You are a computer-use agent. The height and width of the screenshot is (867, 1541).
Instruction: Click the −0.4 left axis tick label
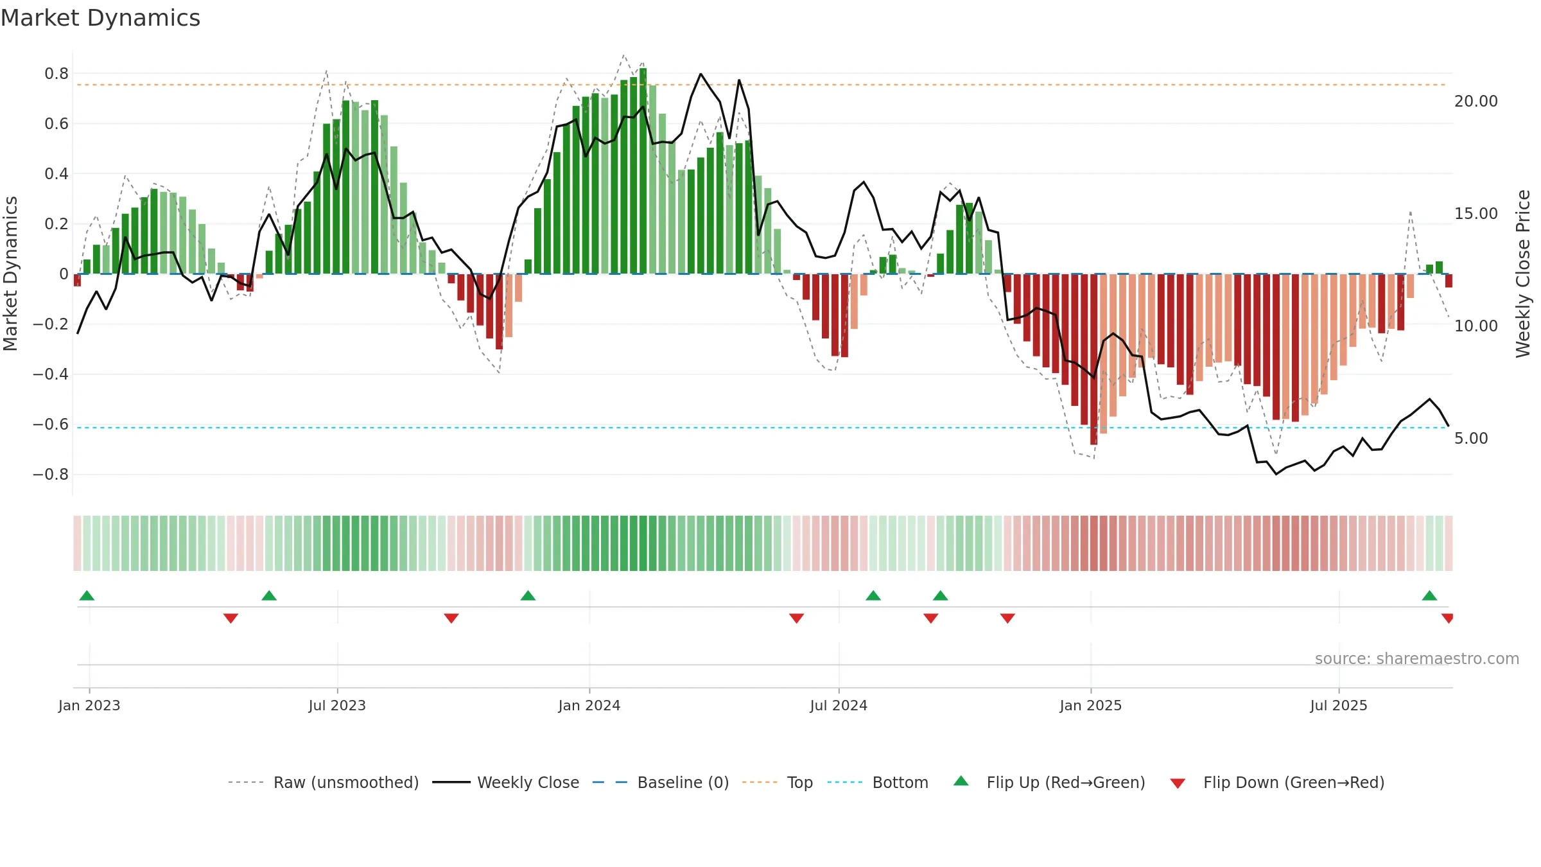[x=51, y=374]
